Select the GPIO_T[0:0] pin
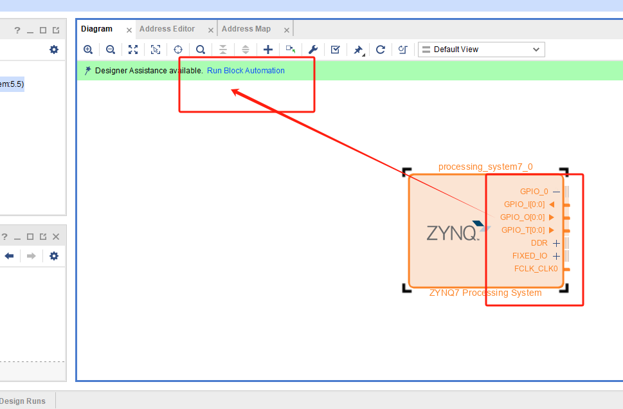This screenshot has width=623, height=409. 528,230
